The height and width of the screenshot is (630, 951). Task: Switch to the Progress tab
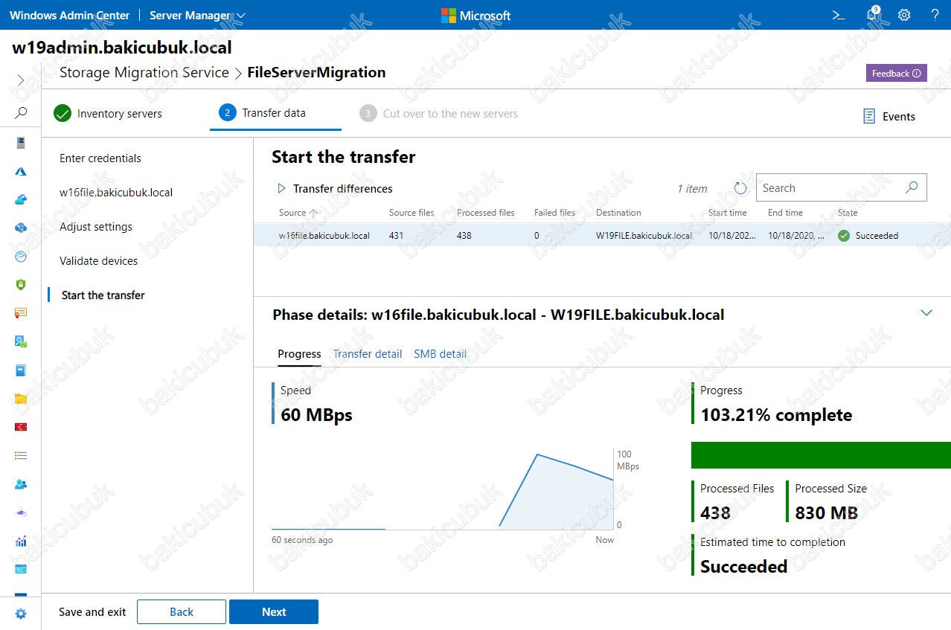pyautogui.click(x=299, y=354)
